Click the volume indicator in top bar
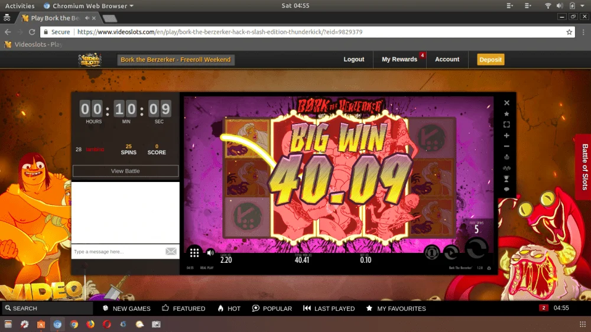 pyautogui.click(x=560, y=6)
